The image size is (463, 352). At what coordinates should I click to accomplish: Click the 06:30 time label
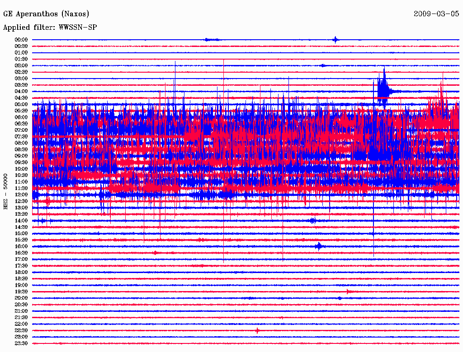pyautogui.click(x=21, y=124)
